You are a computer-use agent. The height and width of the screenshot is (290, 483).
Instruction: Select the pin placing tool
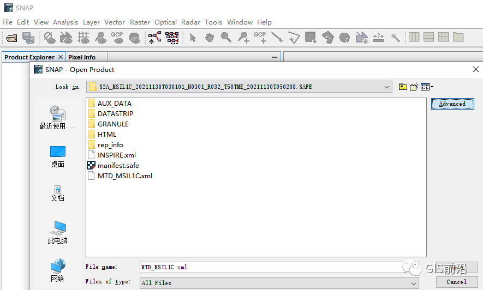point(243,38)
